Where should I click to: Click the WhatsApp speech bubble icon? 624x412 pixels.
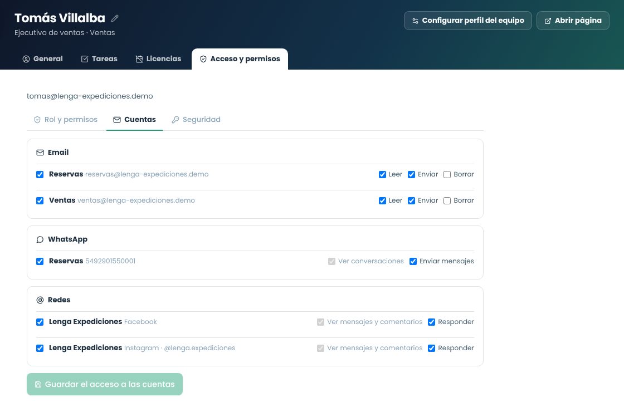point(40,239)
